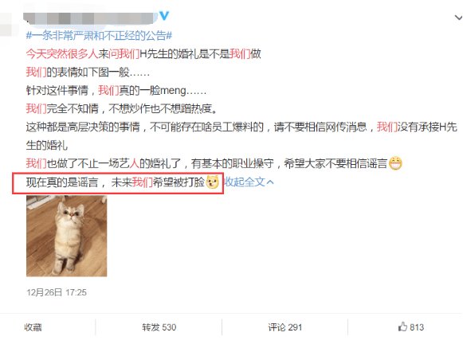Open the cat photo thumbnail

click(66, 236)
